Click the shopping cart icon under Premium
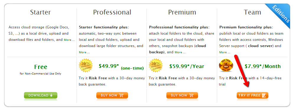This screenshot has width=294, height=108. pos(191,95)
